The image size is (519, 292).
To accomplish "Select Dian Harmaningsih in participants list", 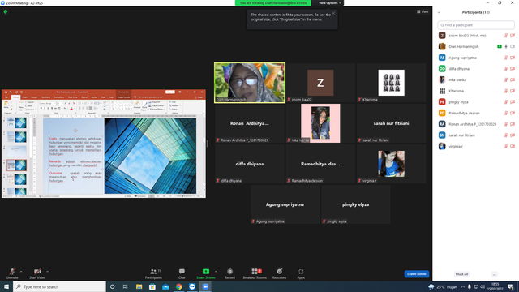I will 476,47.
